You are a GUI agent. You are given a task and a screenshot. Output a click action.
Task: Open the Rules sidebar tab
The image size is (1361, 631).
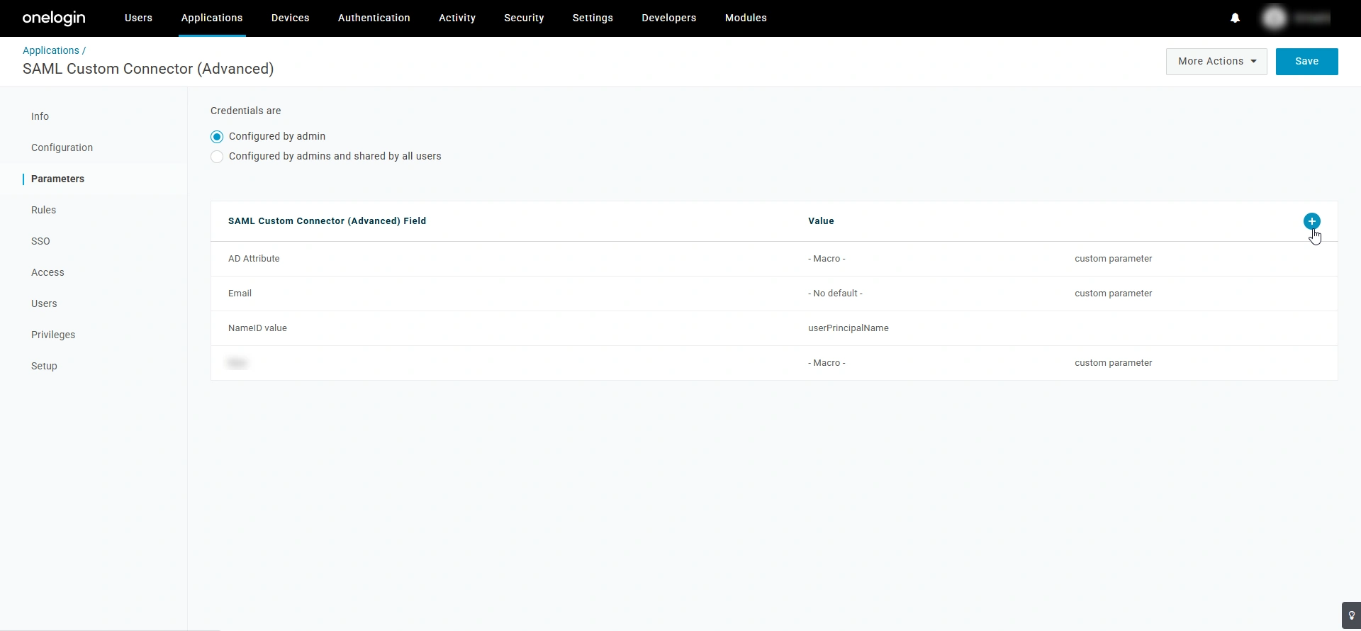coord(43,210)
